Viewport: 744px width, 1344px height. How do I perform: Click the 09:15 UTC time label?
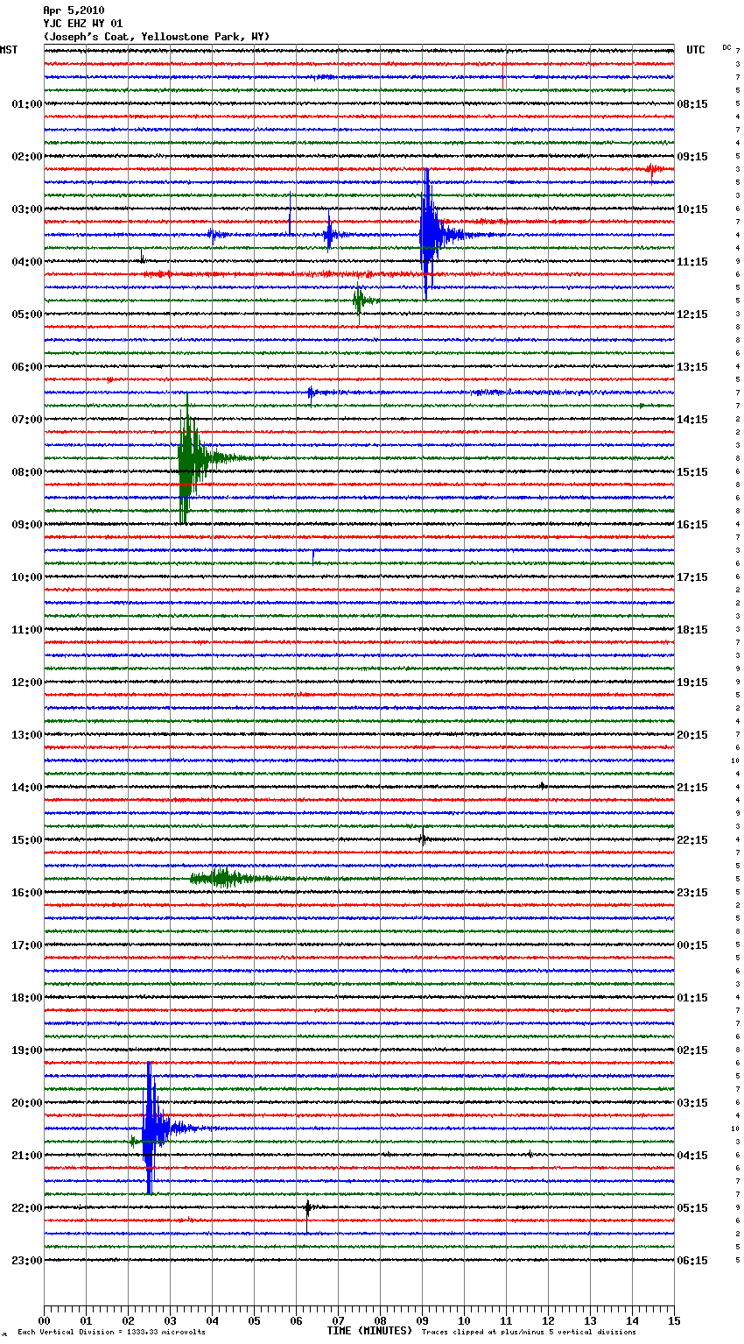coord(692,157)
